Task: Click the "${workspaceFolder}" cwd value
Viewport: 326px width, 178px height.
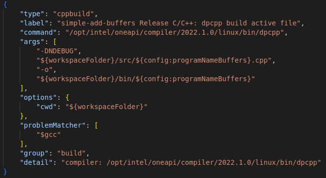Action: pos(106,107)
